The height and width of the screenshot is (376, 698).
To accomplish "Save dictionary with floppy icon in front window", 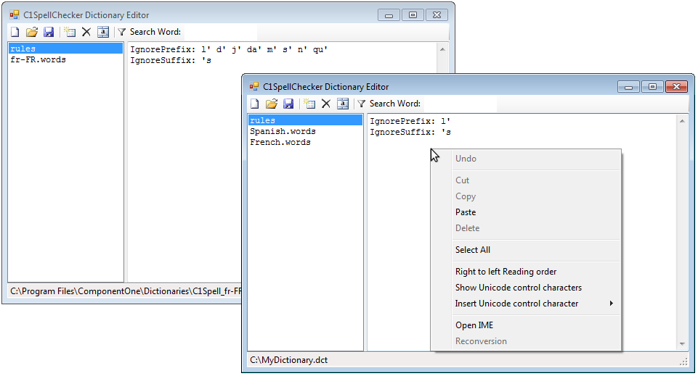I will pyautogui.click(x=288, y=104).
